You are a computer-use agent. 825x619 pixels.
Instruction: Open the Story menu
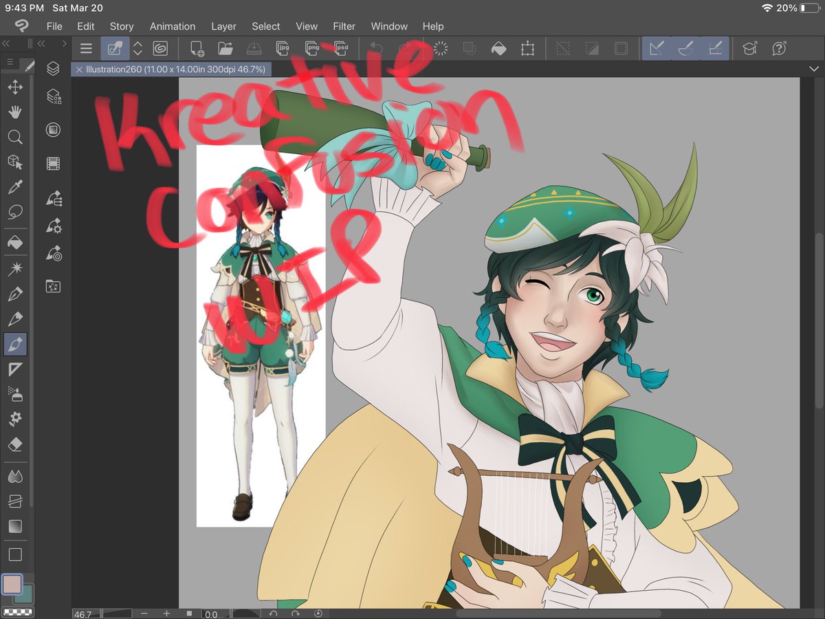point(122,26)
